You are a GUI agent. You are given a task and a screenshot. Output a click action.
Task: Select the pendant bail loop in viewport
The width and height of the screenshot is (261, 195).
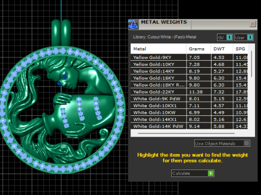tap(61, 32)
